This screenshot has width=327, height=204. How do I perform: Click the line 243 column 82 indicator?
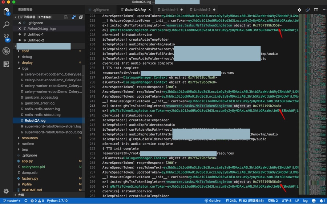click(245, 201)
